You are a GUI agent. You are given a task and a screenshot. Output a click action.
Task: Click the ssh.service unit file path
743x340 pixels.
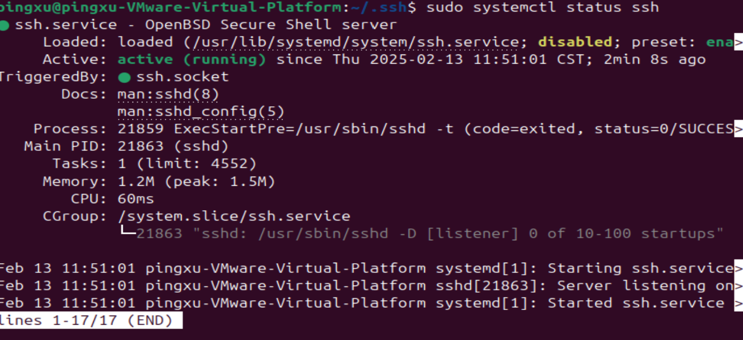(351, 42)
